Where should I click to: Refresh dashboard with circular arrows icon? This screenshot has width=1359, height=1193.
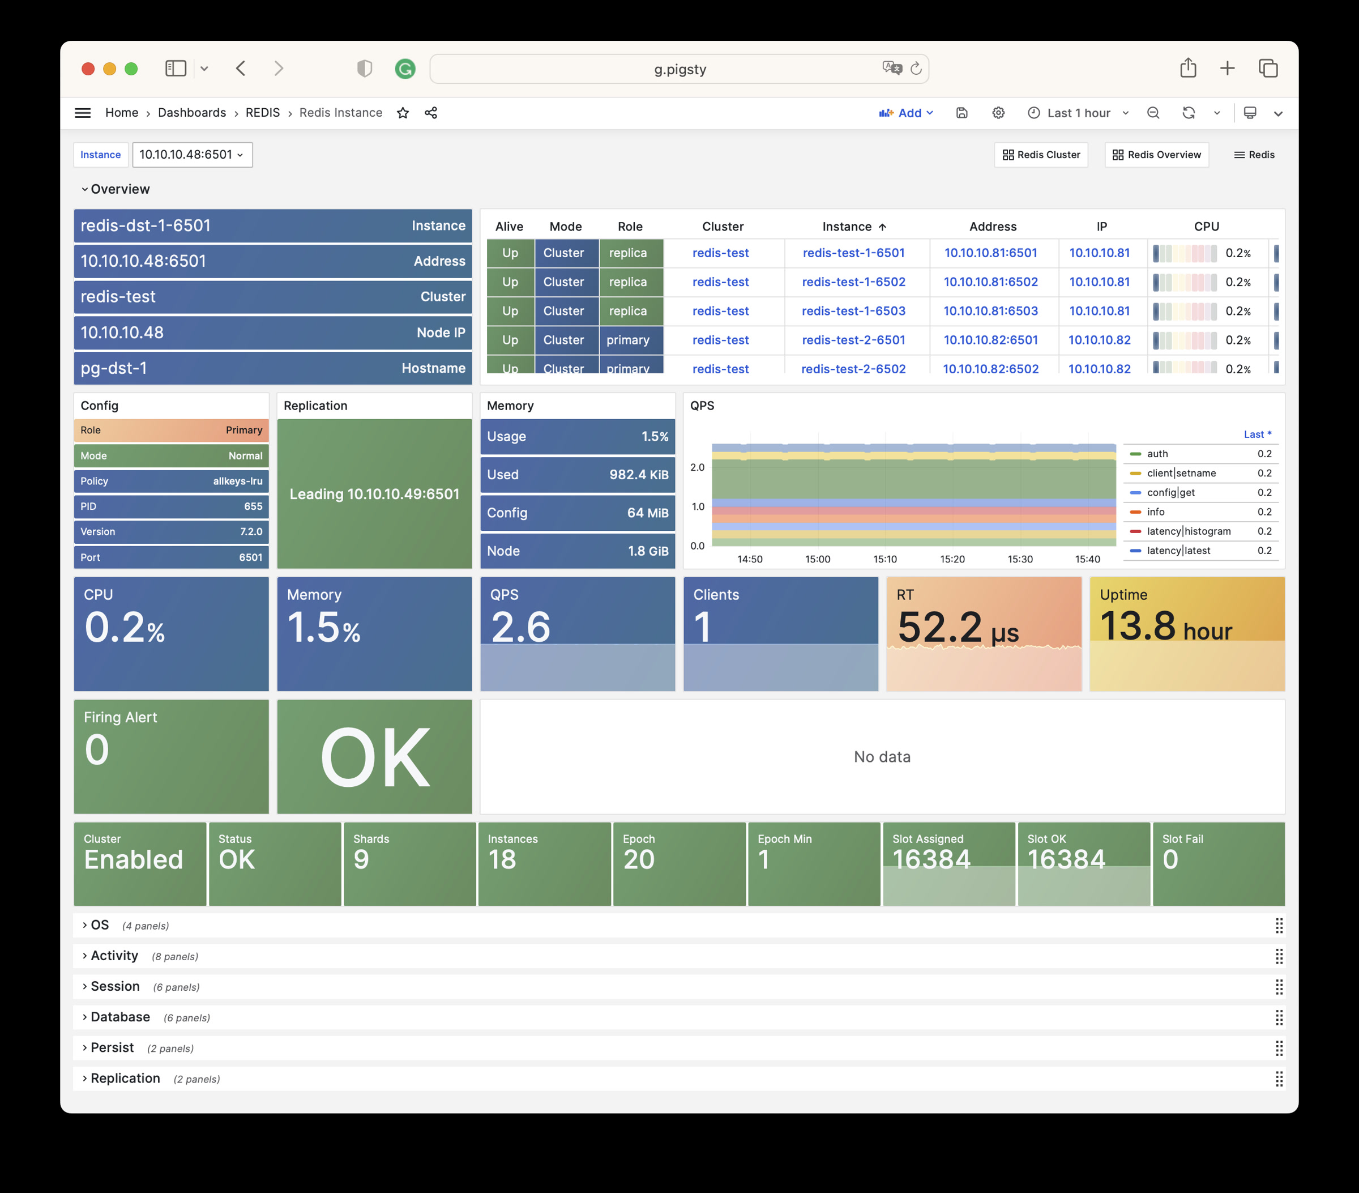pos(1188,113)
